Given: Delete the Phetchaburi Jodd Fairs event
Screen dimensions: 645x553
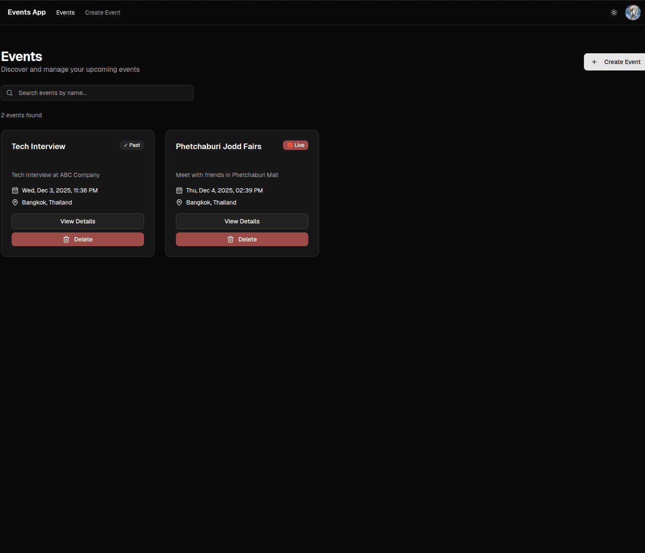Looking at the screenshot, I should (242, 239).
